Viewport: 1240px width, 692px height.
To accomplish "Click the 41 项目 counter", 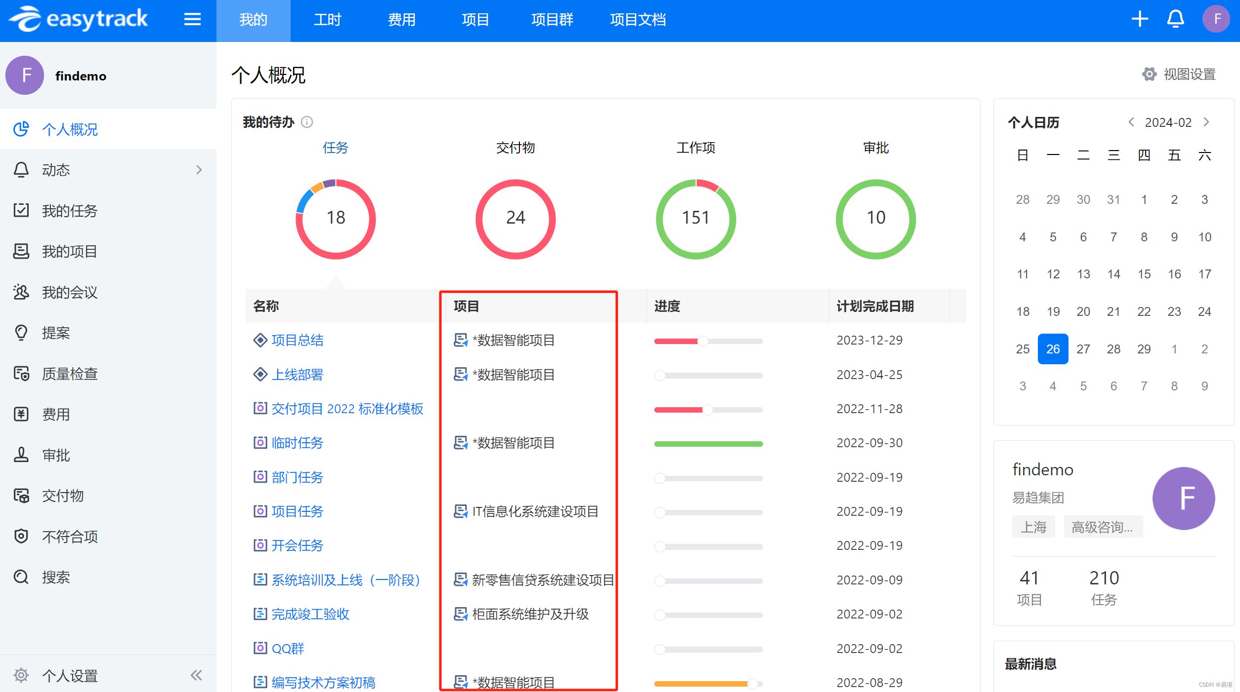I will point(1029,587).
